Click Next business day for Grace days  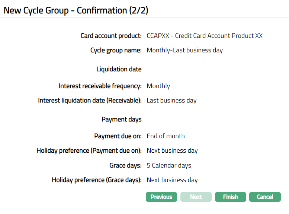(172, 180)
